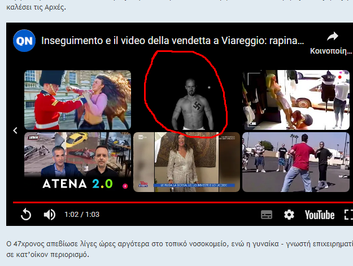
Task: Toggle subtitles button
Action: pos(267,215)
